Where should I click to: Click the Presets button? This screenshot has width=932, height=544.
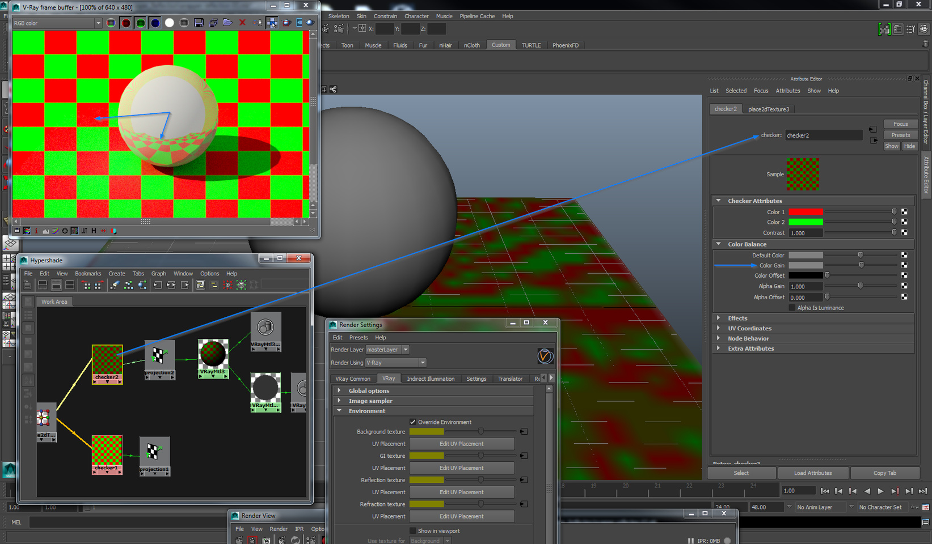tap(901, 135)
